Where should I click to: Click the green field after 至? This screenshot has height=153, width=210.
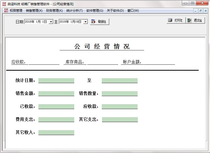[120, 81]
